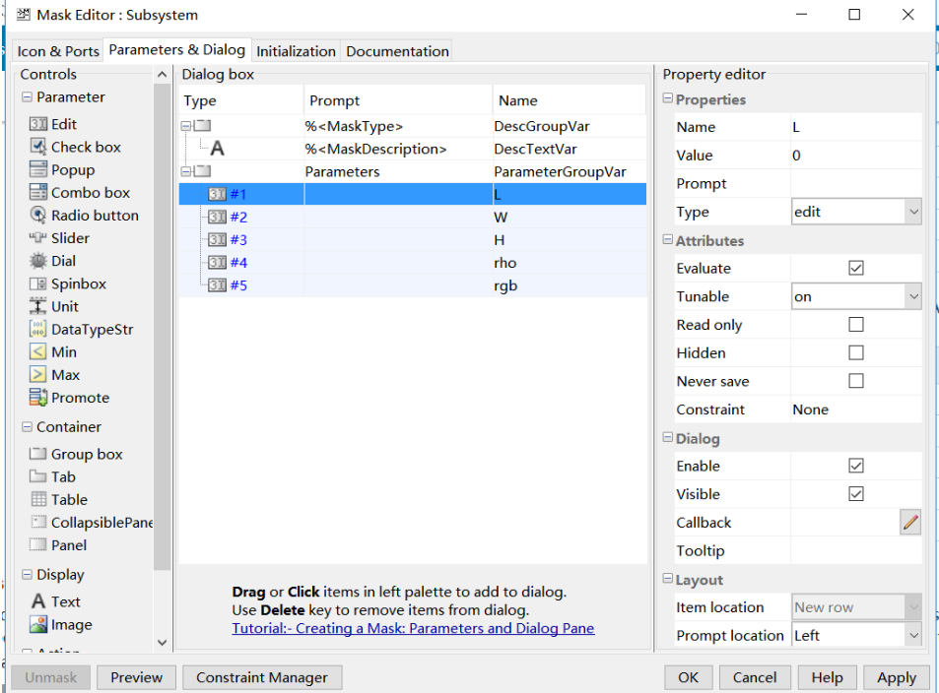The width and height of the screenshot is (939, 693).
Task: Add a Min parameter control
Action: (52, 351)
